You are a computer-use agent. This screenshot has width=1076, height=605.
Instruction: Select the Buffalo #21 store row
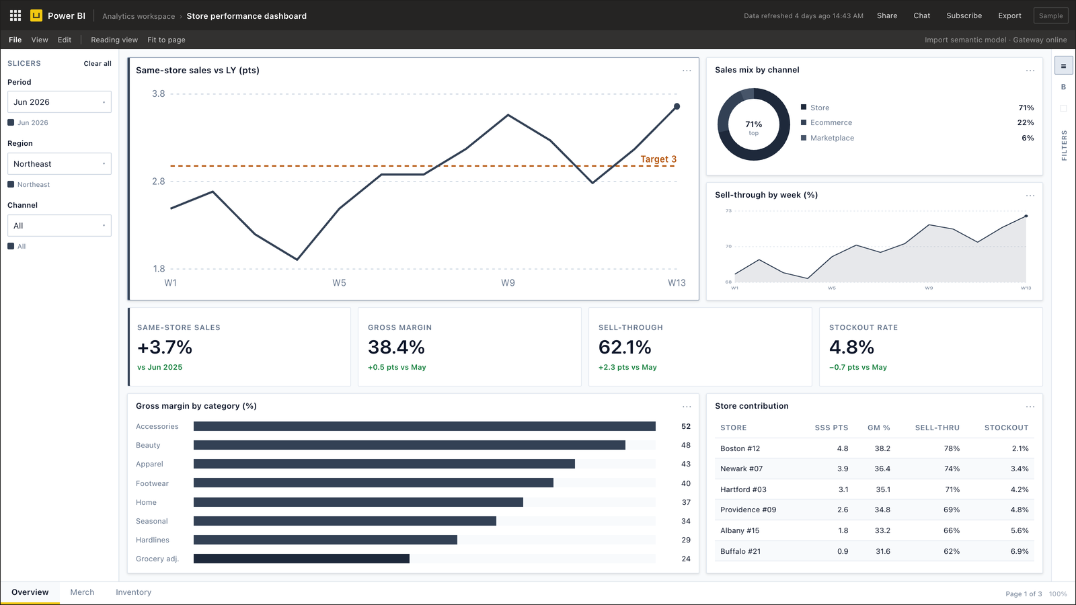pyautogui.click(x=874, y=551)
